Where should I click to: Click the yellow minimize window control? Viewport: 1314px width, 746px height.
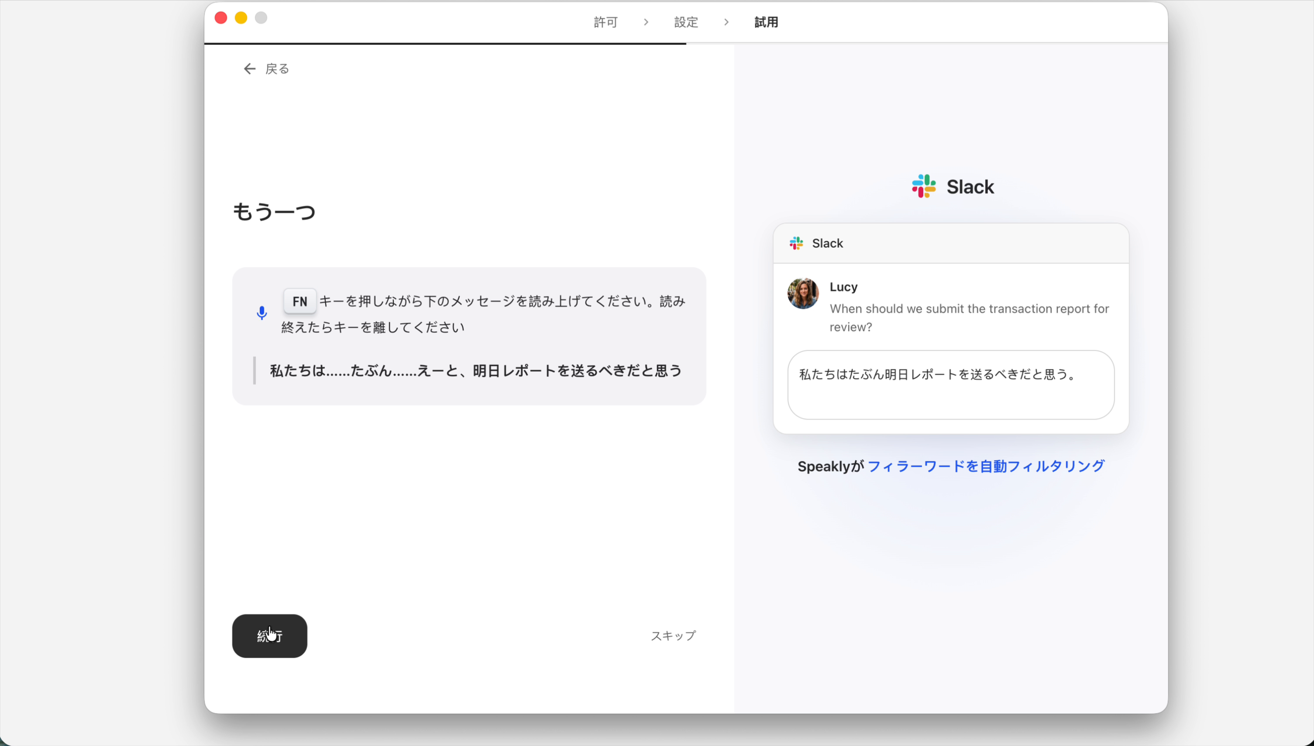point(241,17)
